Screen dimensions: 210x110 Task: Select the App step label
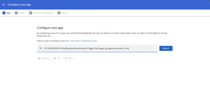[x=9, y=13]
